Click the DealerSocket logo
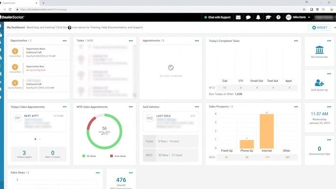The width and height of the screenshot is (336, 189). [x=12, y=17]
